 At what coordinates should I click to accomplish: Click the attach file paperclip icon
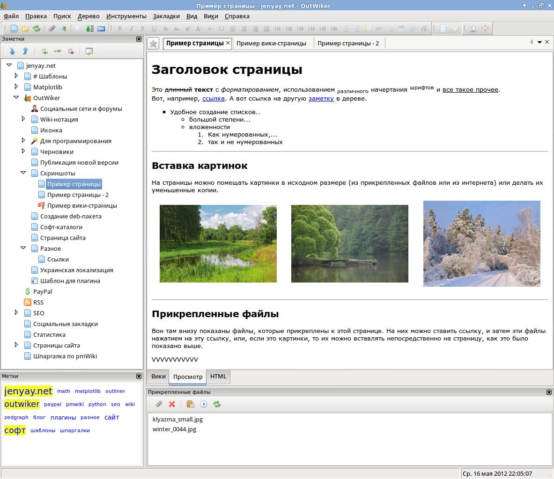point(159,404)
